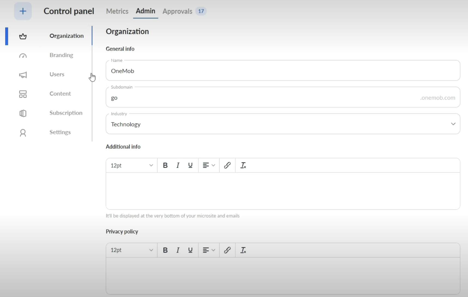This screenshot has height=297, width=468.
Task: Open the Industry dropdown showing Technology
Action: [283, 124]
